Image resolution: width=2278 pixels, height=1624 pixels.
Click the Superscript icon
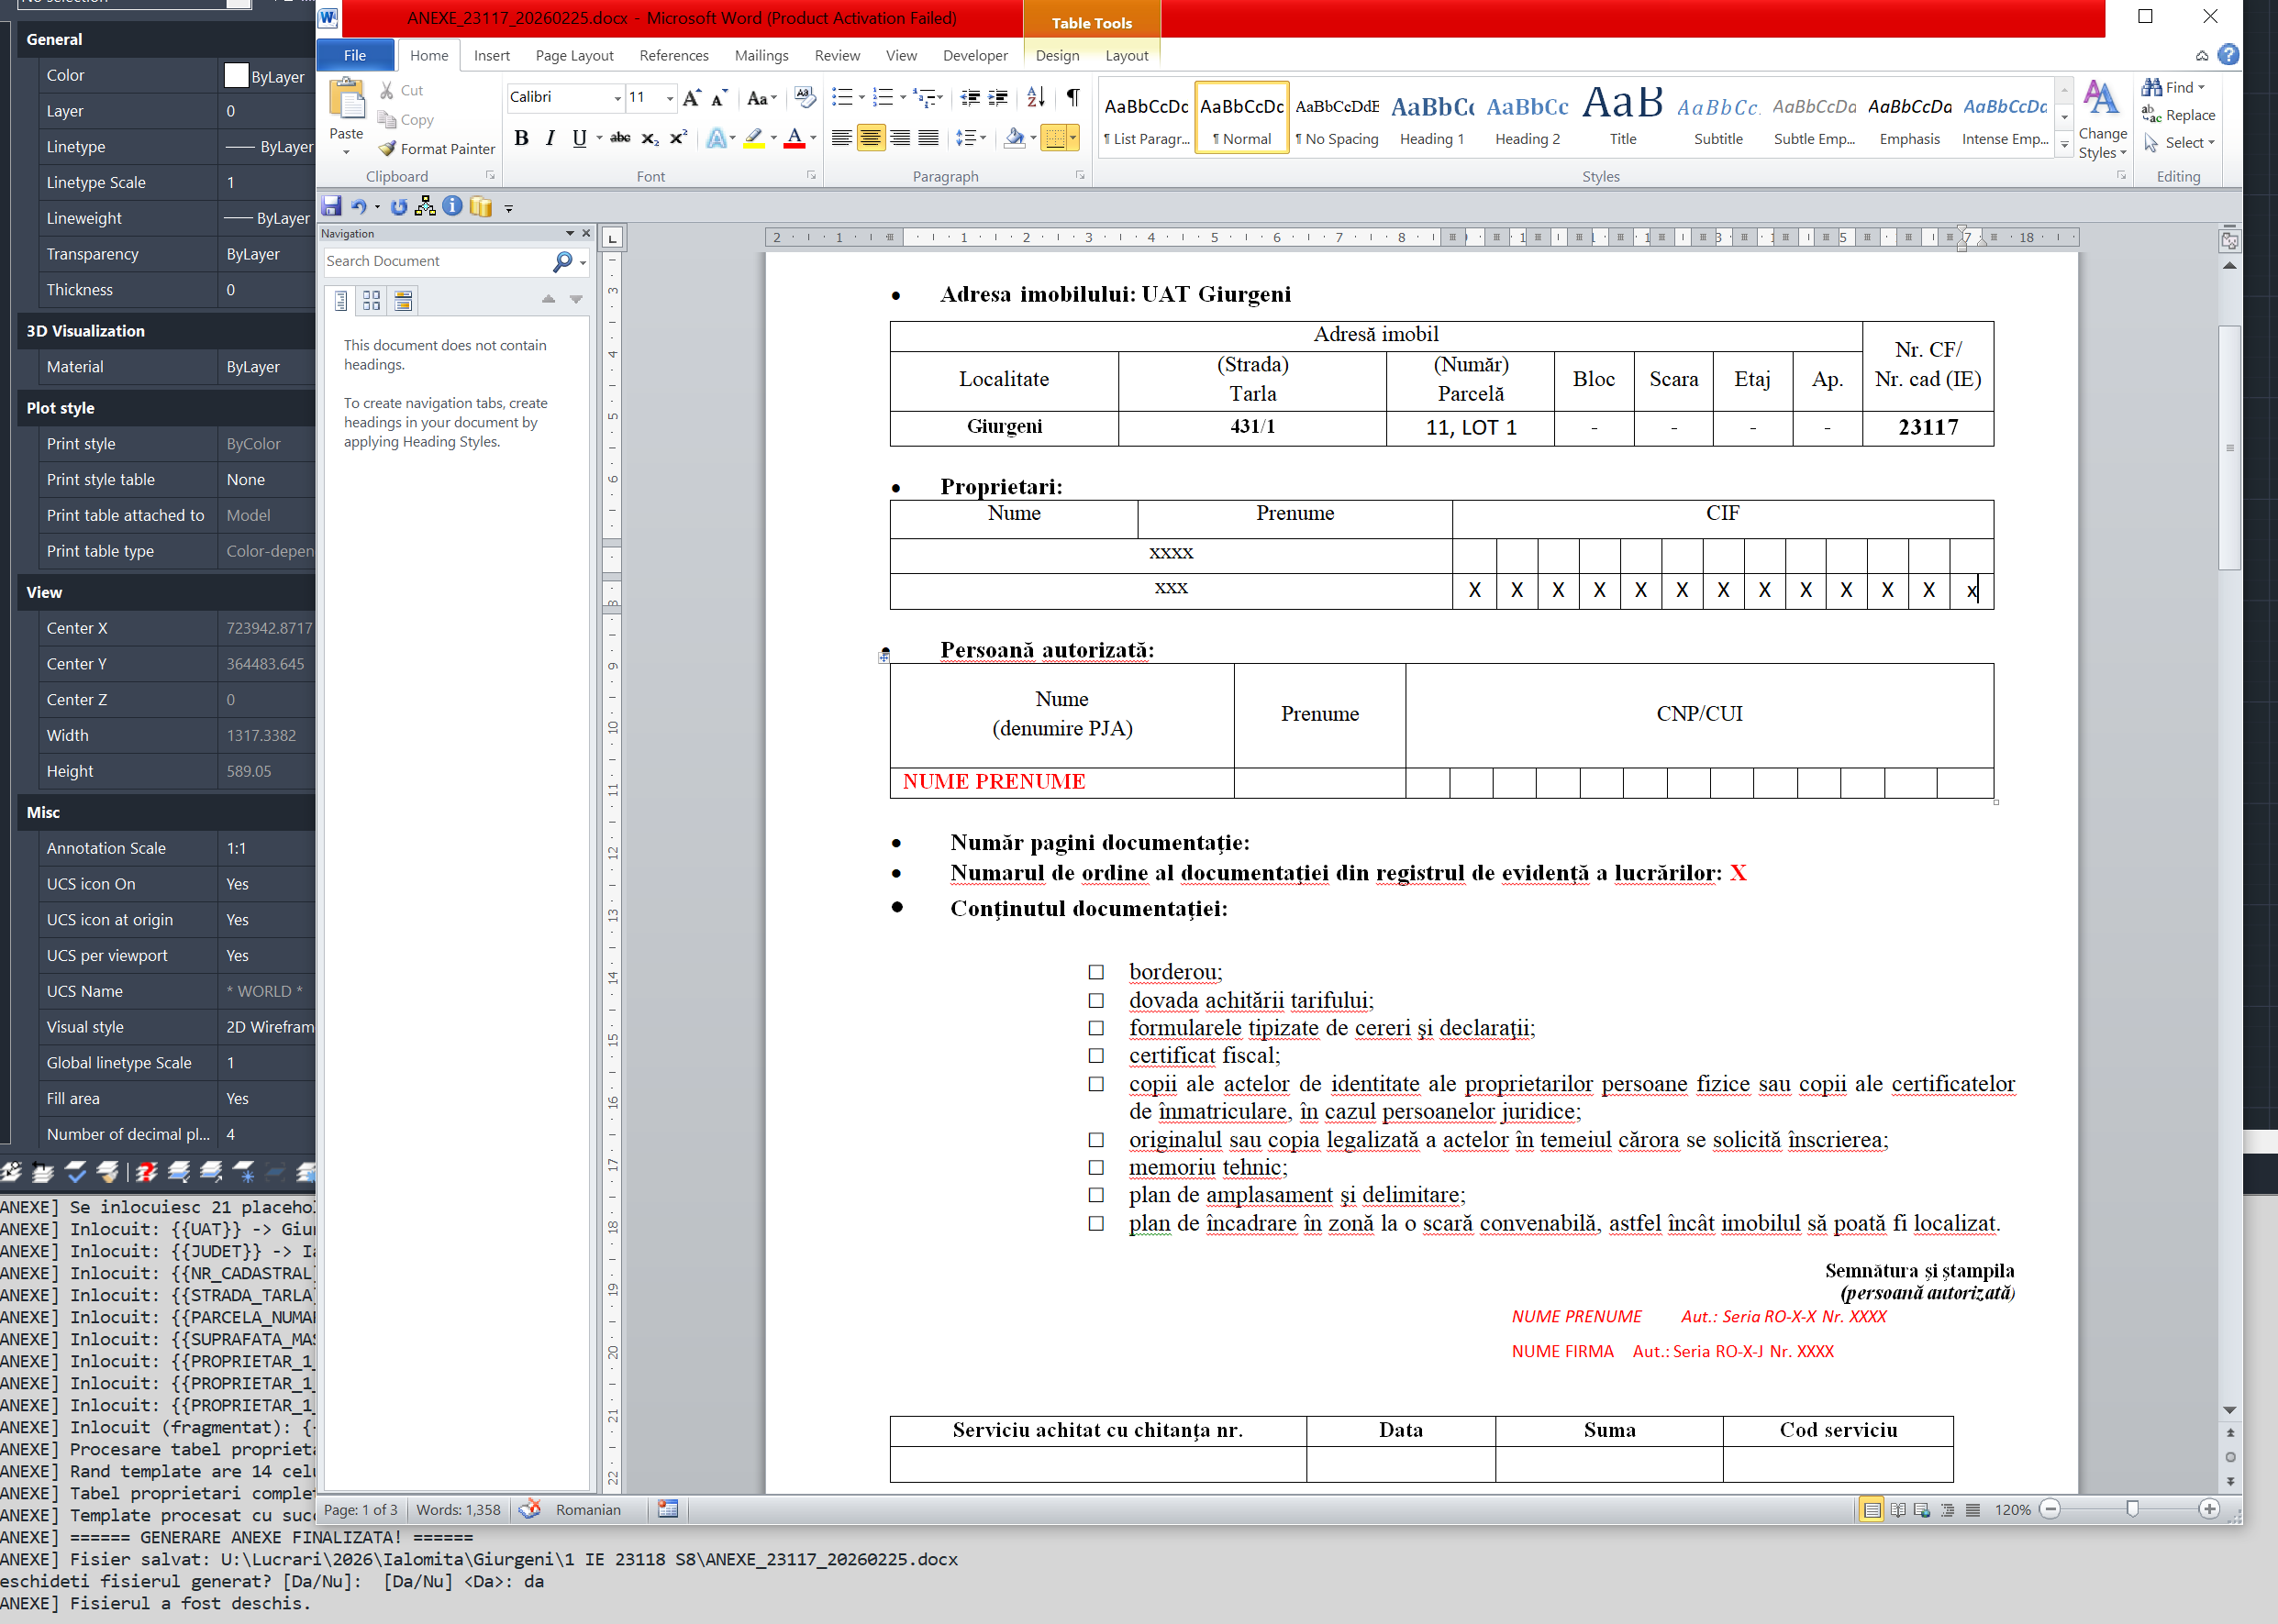(x=678, y=138)
